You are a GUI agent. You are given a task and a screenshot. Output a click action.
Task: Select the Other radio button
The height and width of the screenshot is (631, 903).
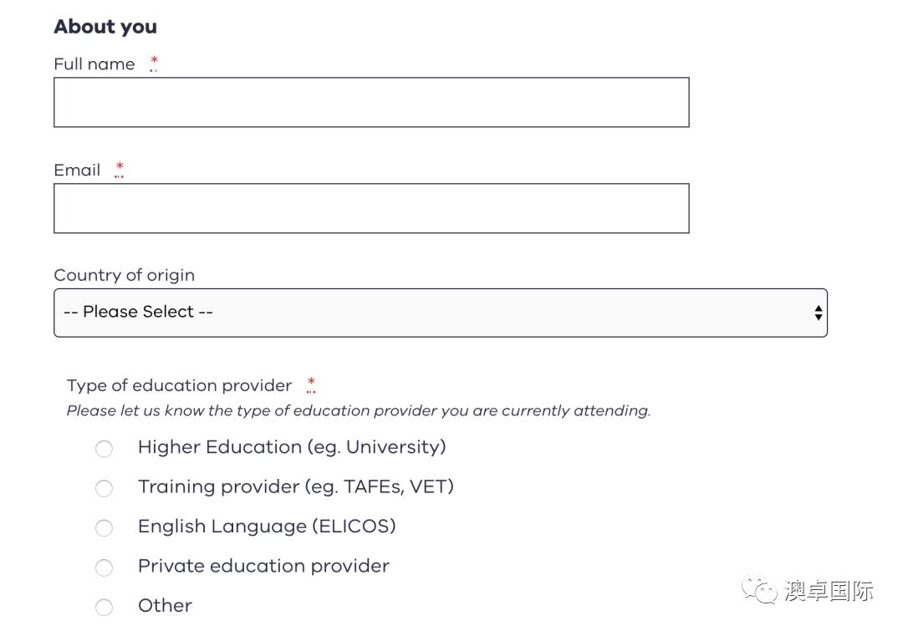[105, 607]
